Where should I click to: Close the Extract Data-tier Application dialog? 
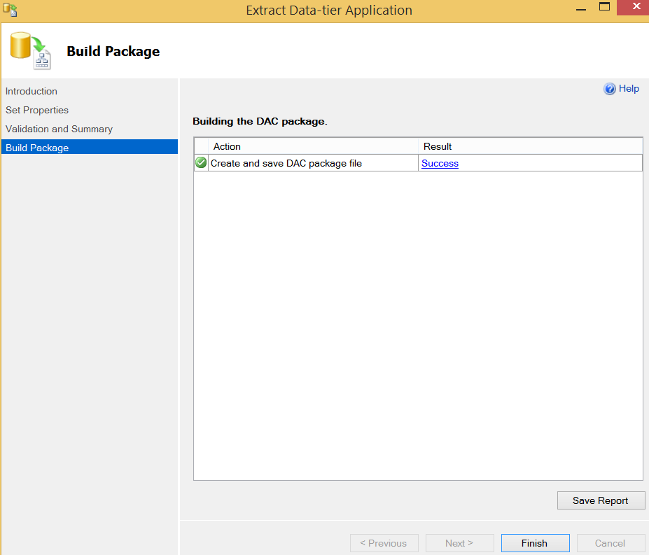tap(634, 7)
